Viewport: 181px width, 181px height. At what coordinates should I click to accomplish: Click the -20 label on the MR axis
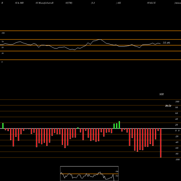tap(177, 136)
